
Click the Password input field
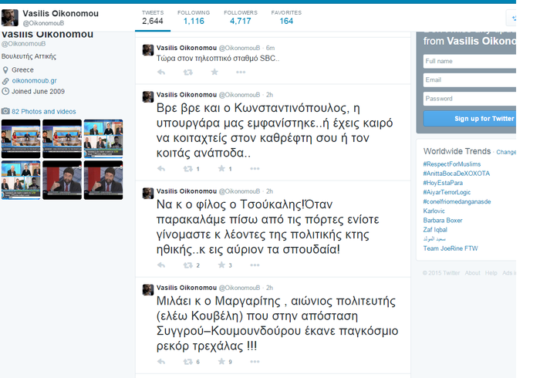470,99
